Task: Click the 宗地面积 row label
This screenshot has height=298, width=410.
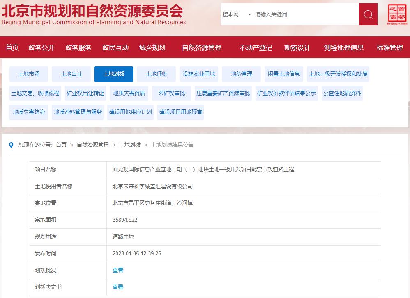Action: [x=46, y=220]
